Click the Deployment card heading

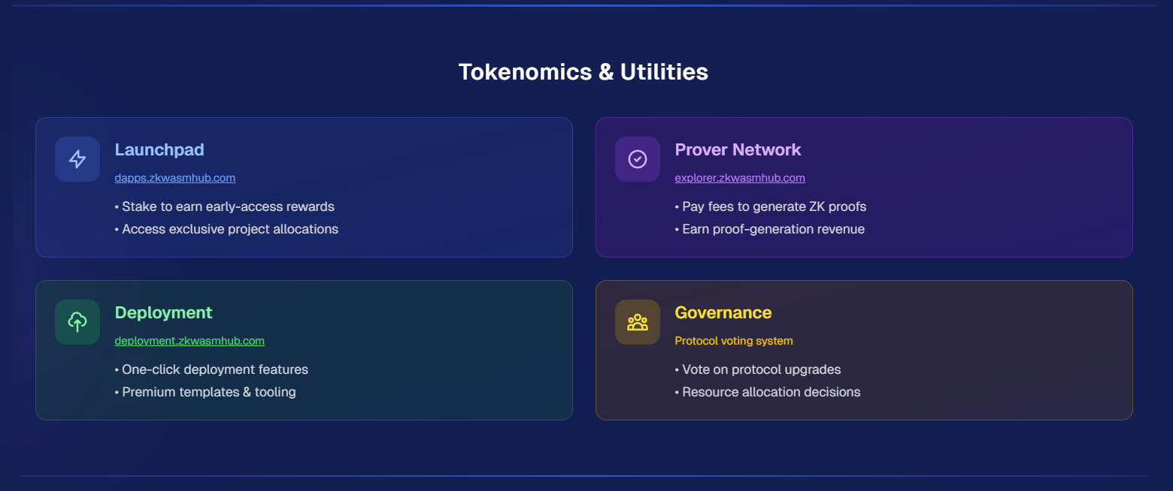pyautogui.click(x=163, y=312)
